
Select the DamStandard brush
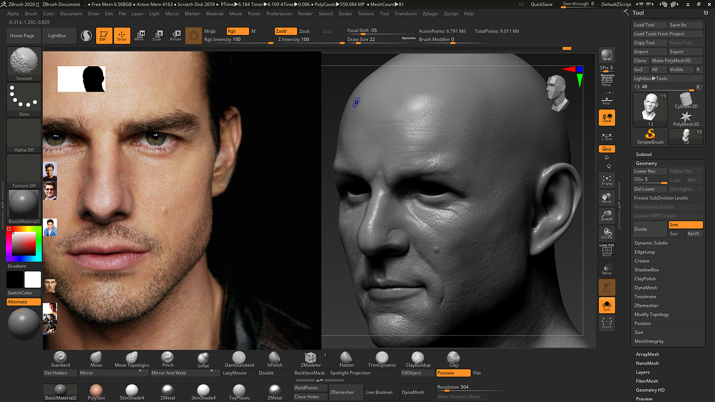239,359
